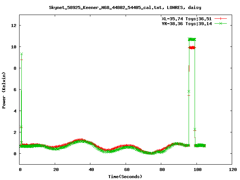
Task: Click the x-axis tick label 20
Action: (56, 169)
